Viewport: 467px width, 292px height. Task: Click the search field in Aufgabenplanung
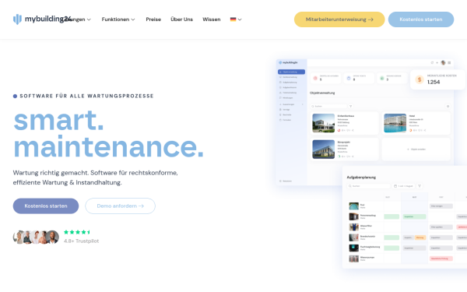[x=369, y=186]
